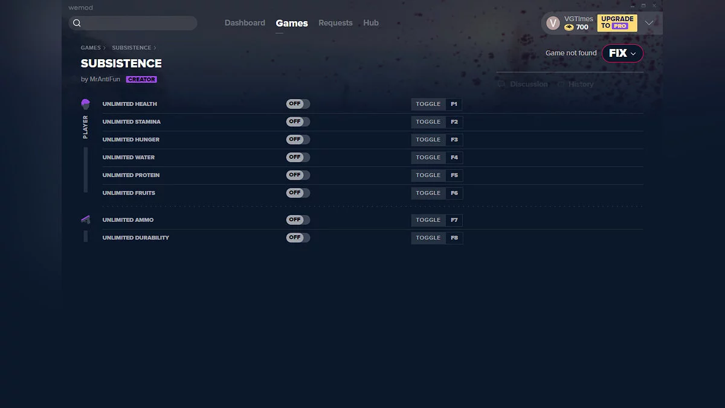
Task: Click the GAMES breadcrumb link
Action: (x=91, y=48)
